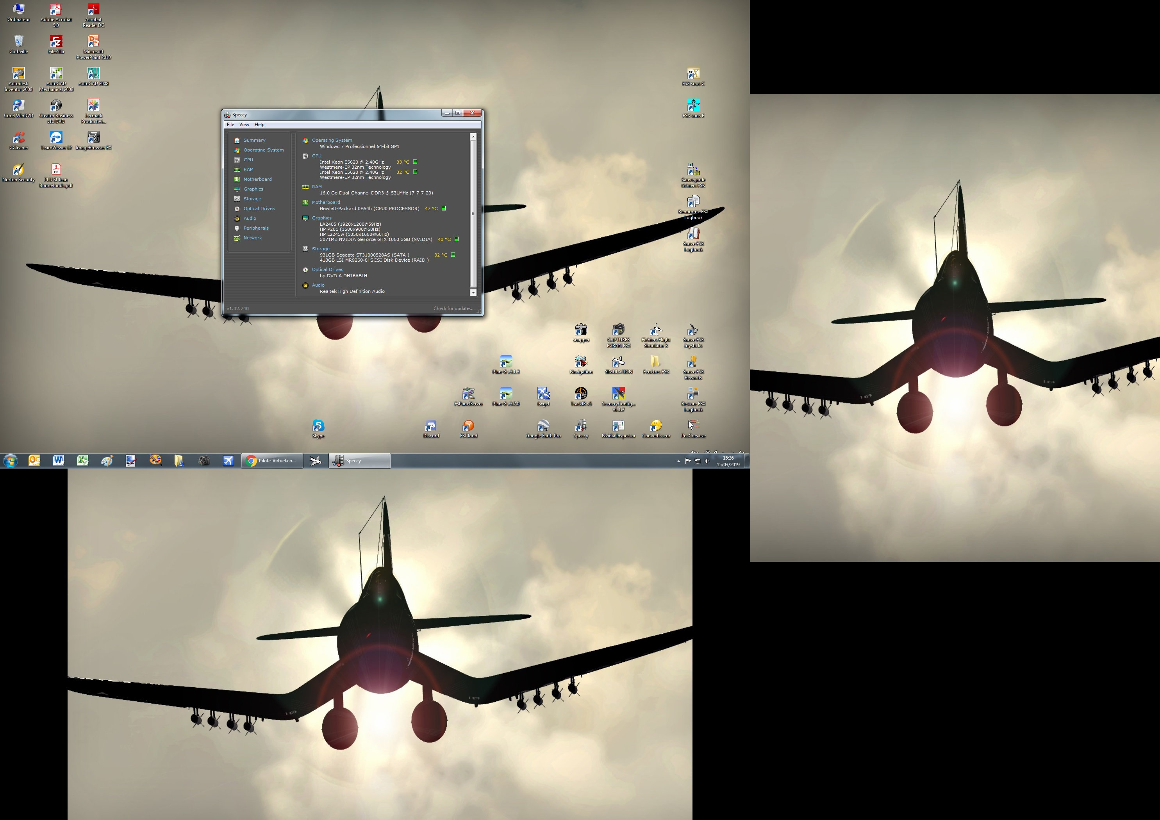Open the File menu in Speccy
1160x820 pixels.
[230, 124]
